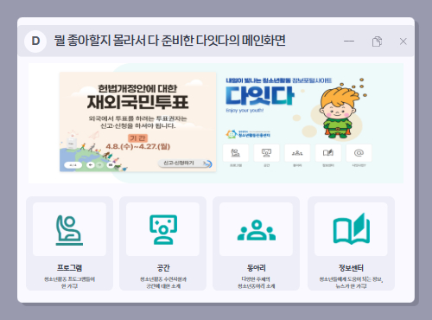Open the large 동아리 people icon card
The height and width of the screenshot is (320, 432).
coord(256,229)
